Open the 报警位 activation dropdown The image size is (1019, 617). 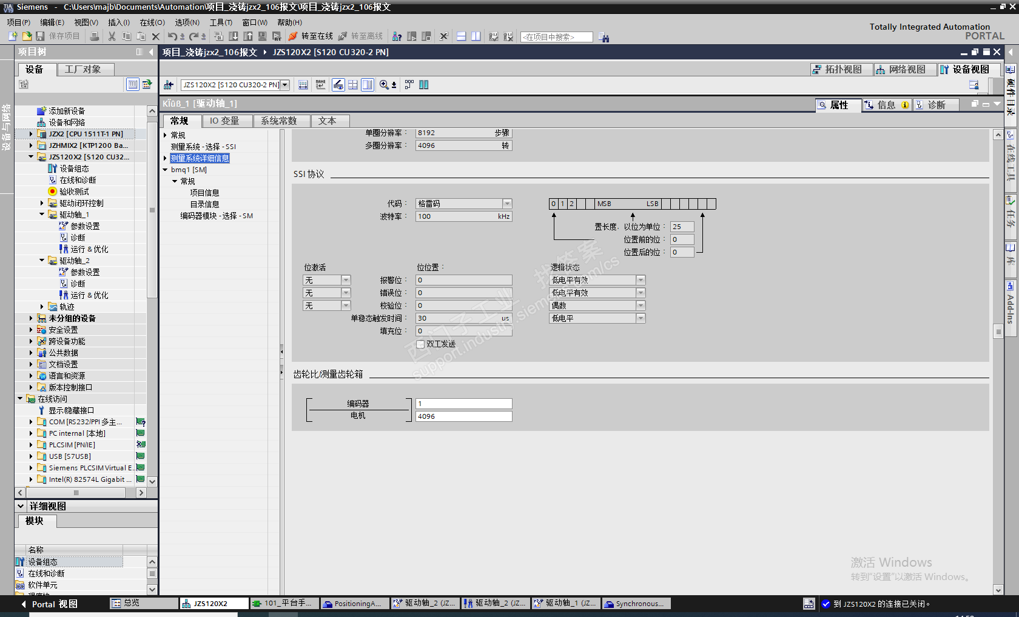coord(346,280)
